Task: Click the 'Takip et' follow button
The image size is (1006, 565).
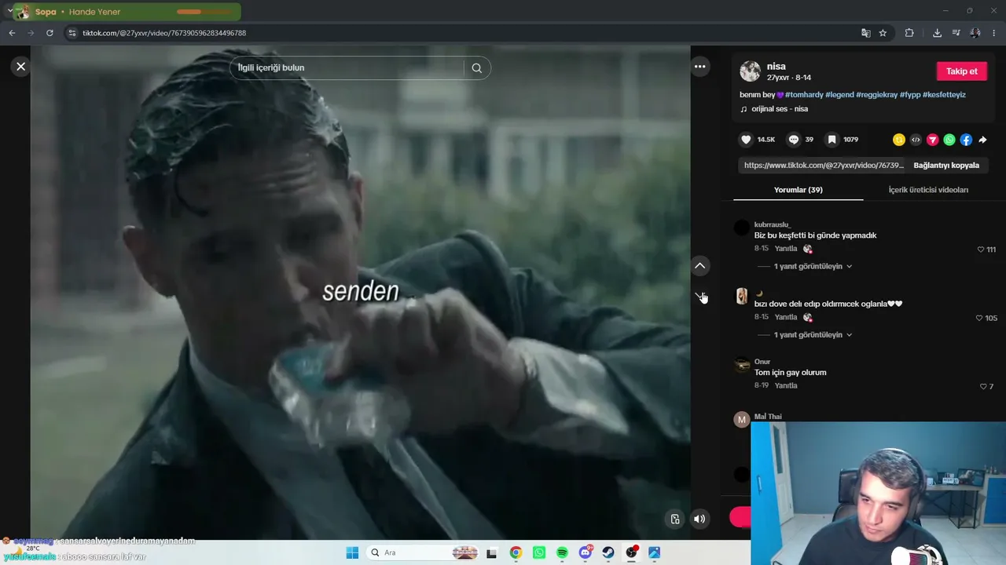Action: pos(961,71)
